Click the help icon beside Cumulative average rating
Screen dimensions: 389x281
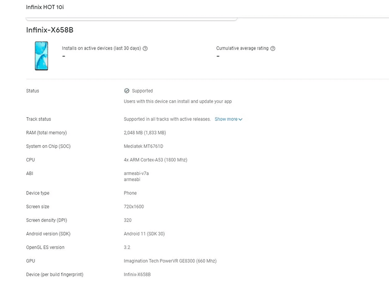tap(273, 48)
